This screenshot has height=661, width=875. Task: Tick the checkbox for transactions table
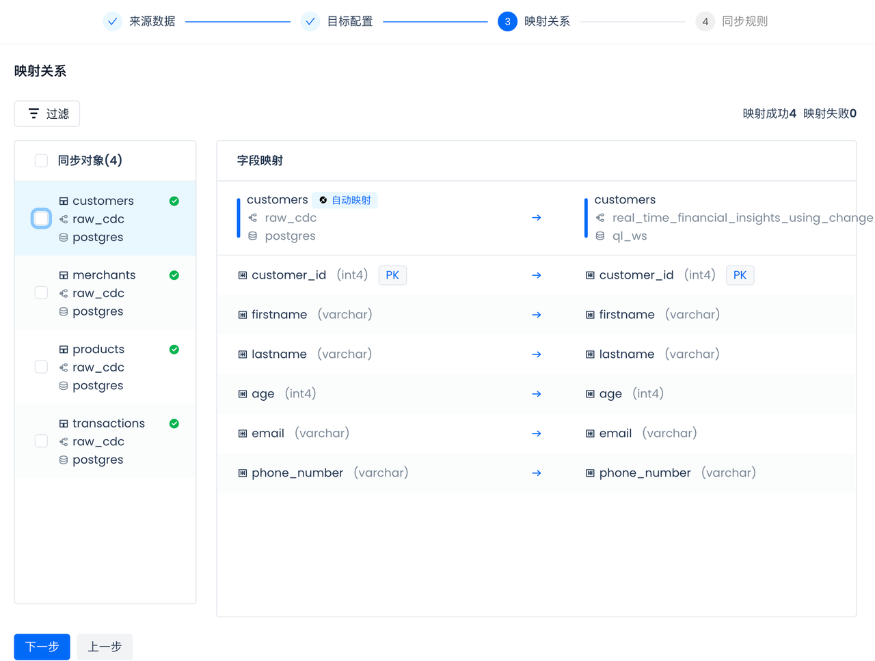pos(42,441)
